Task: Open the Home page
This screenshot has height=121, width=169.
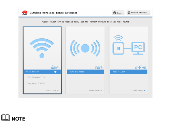Action: (118, 13)
